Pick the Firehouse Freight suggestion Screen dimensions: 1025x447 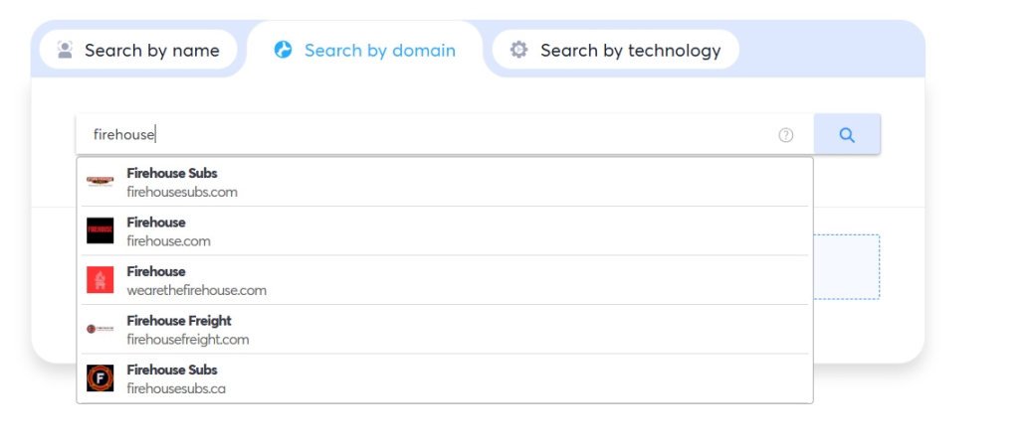(445, 329)
